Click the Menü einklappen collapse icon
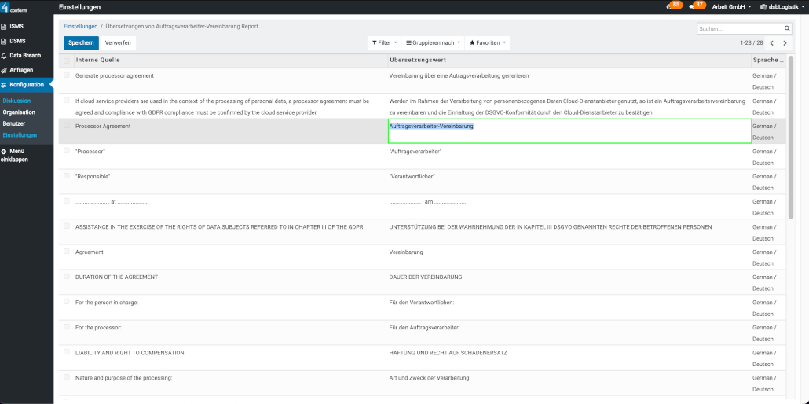 tap(4, 151)
